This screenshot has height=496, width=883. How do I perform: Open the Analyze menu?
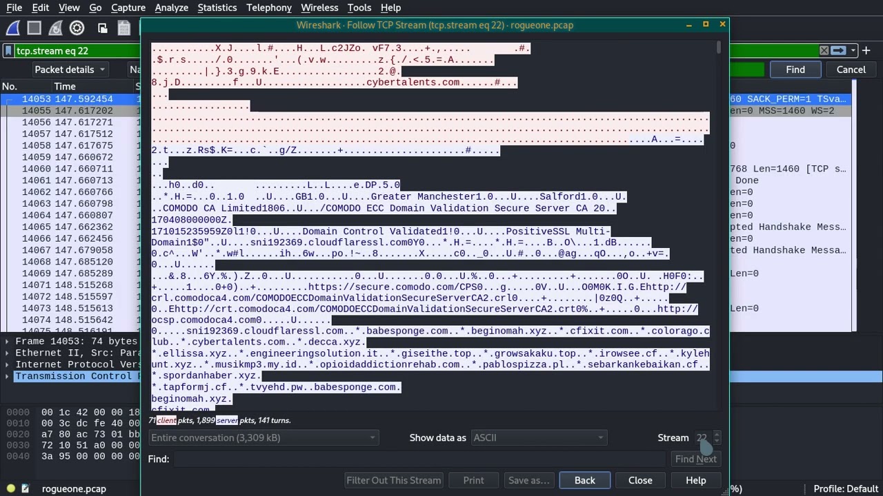[171, 8]
